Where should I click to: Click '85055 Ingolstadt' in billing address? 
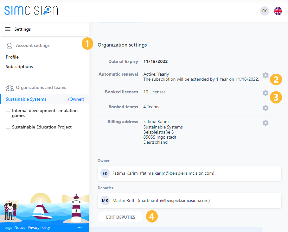click(x=160, y=137)
